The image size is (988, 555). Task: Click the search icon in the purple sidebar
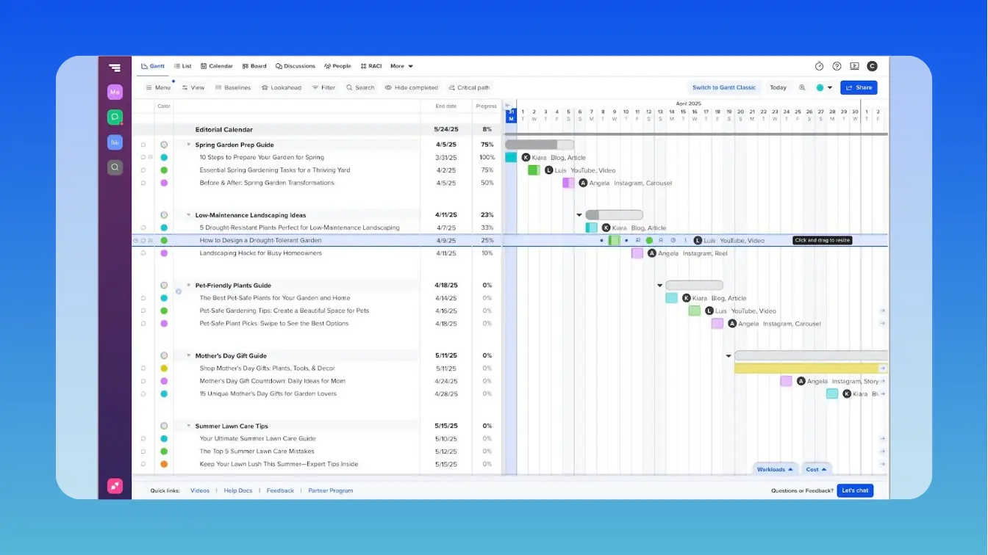click(115, 167)
